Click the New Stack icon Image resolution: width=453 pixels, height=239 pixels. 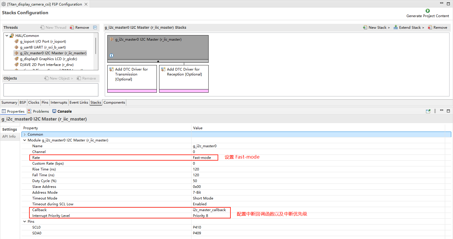(x=365, y=28)
